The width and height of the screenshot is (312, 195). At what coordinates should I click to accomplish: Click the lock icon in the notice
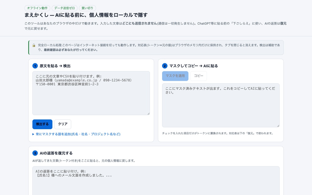[34, 45]
